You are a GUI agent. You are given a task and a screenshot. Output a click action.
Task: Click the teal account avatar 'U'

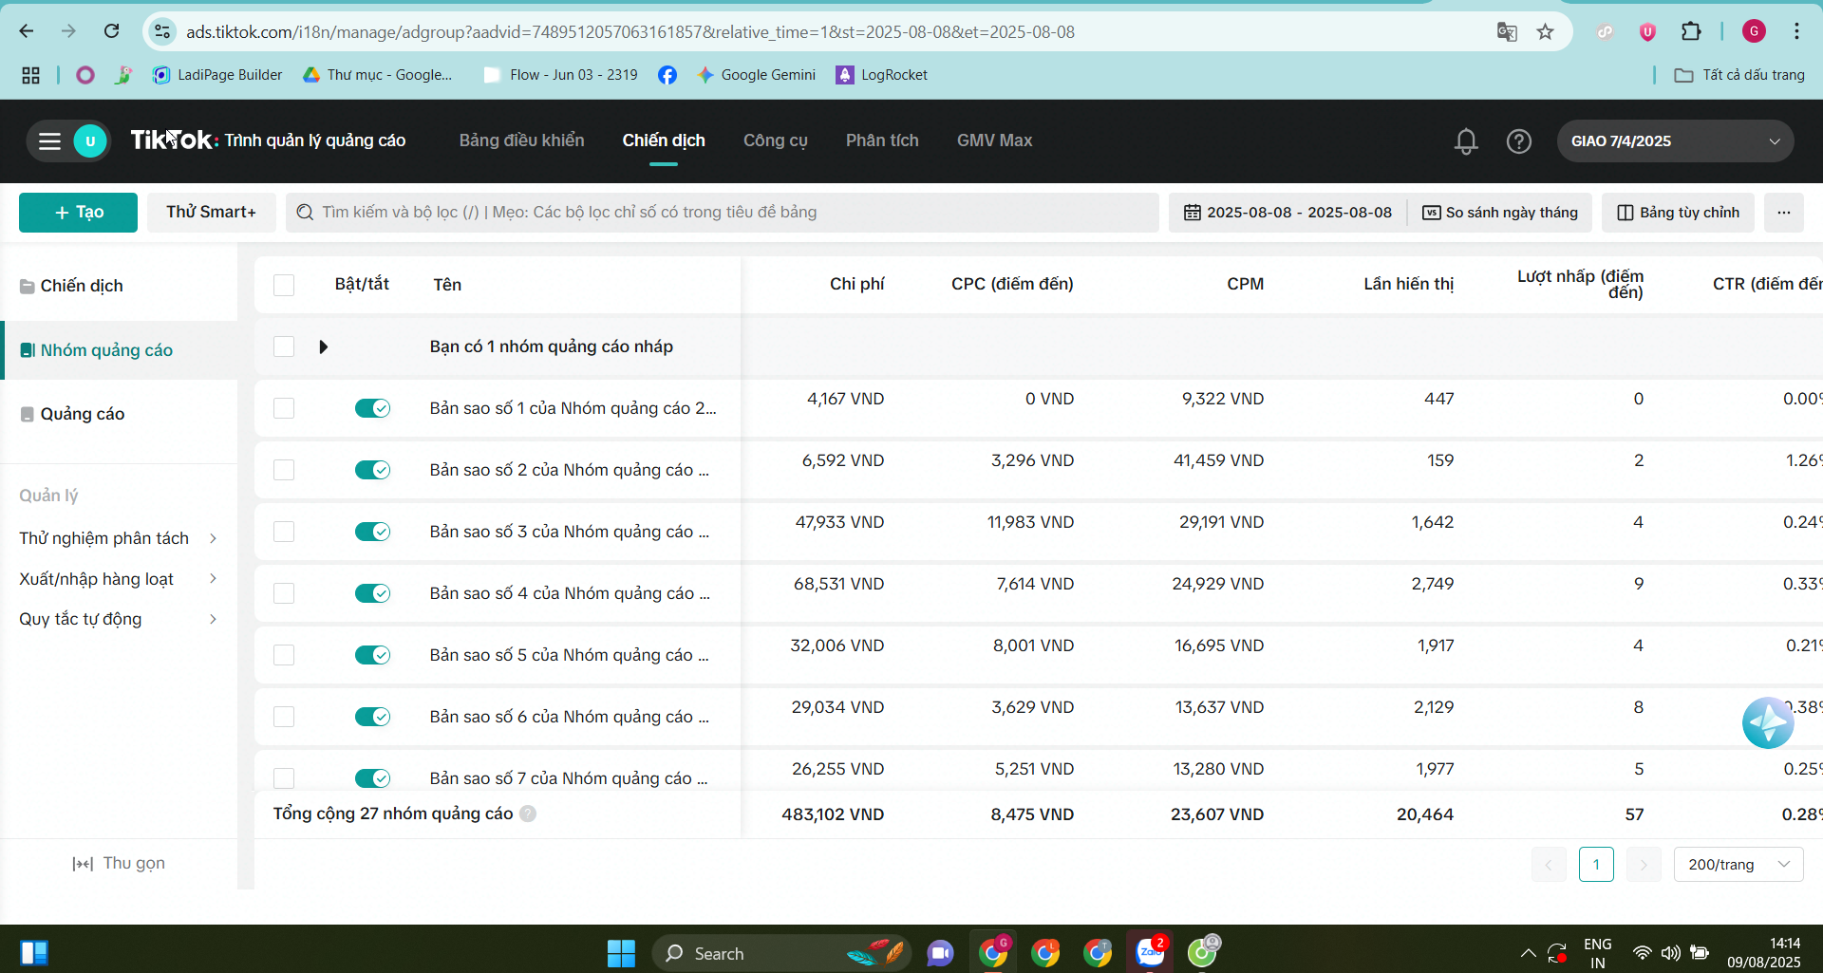tap(90, 141)
